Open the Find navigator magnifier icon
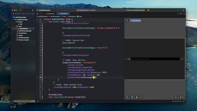This screenshot has height=111, width=197. (x=21, y=14)
